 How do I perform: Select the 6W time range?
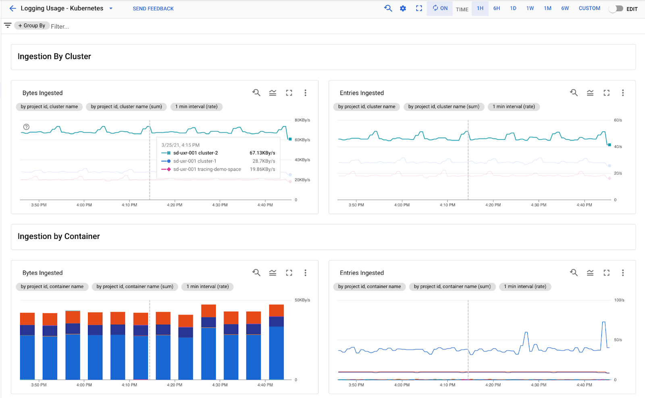[565, 8]
